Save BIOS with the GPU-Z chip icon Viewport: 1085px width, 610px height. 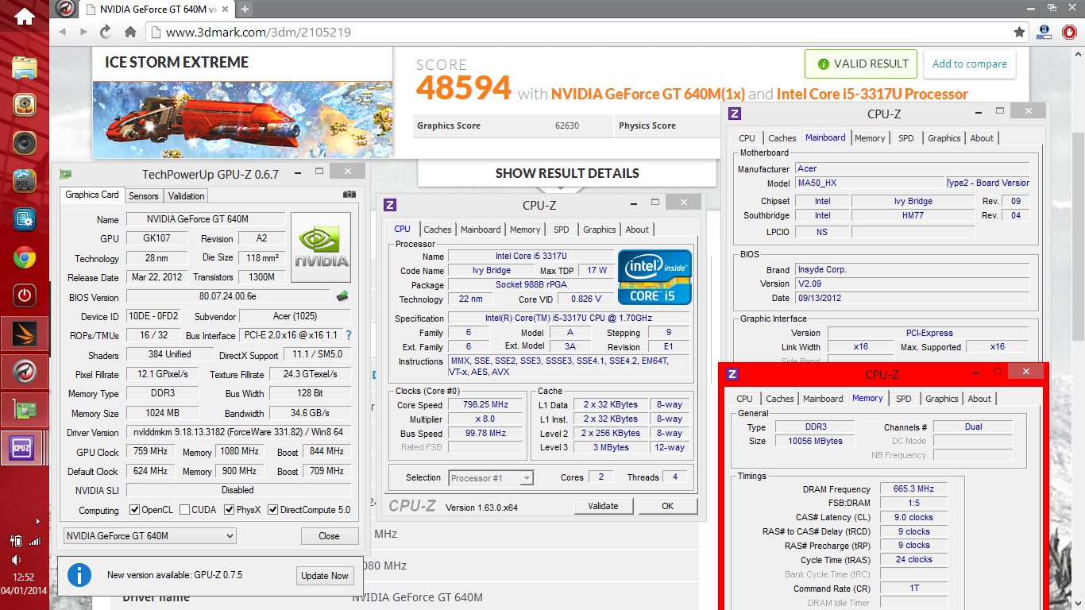pyautogui.click(x=343, y=296)
